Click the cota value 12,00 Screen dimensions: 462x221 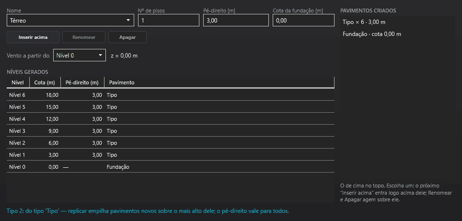52,119
